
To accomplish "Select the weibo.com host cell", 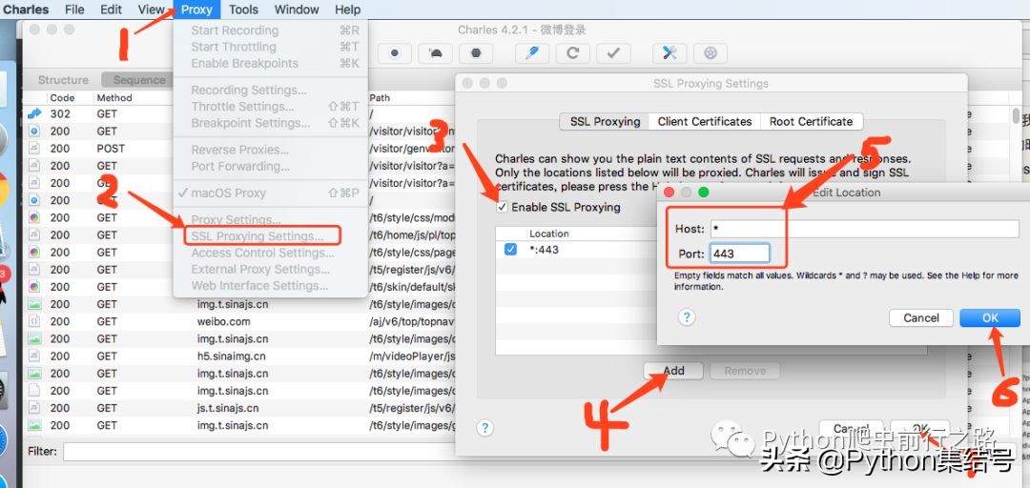I will click(x=223, y=322).
